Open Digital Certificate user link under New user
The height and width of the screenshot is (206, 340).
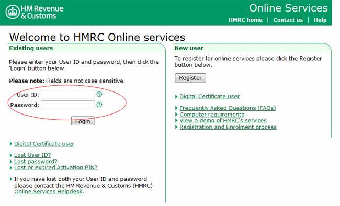coord(209,96)
